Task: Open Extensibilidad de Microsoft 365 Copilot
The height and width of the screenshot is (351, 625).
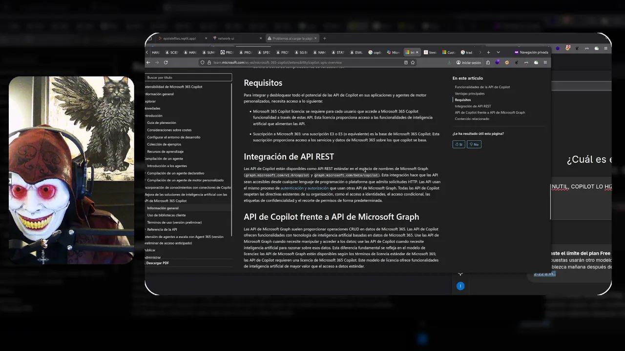Action: click(x=173, y=87)
